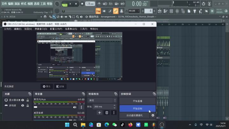
Task: Click the 300 ms duration stepper
Action: (114, 107)
